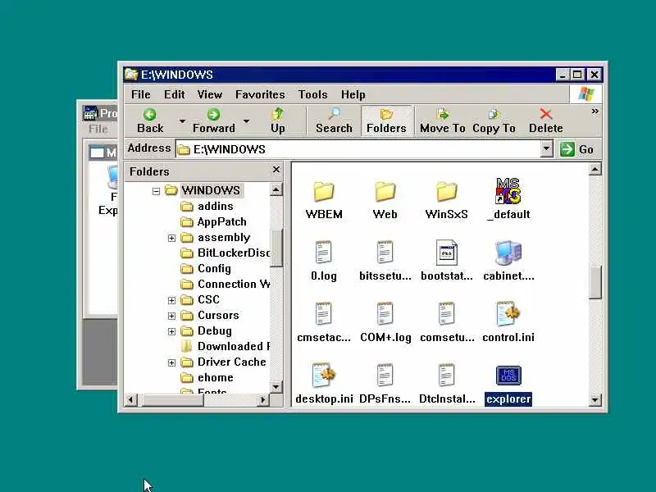
Task: Select BitLockerDisc folder in tree
Action: (x=234, y=253)
